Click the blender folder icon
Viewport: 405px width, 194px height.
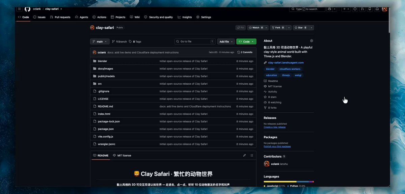coord(95,61)
